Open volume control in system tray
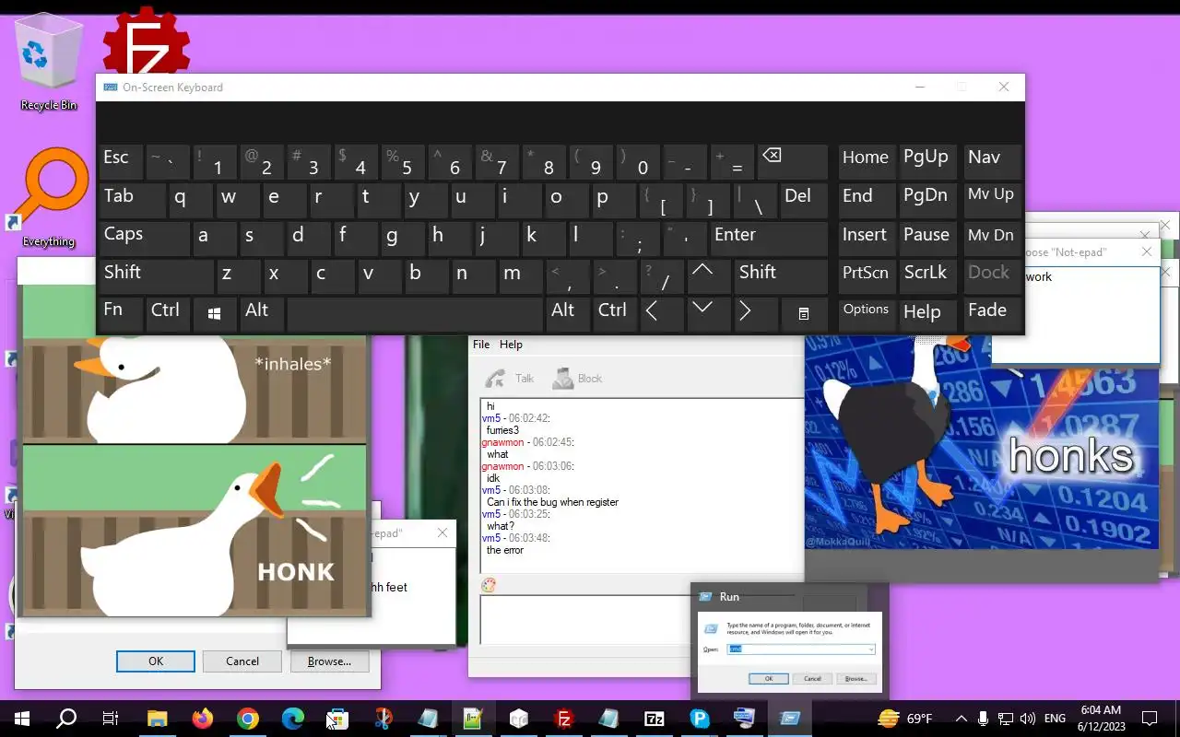 point(1029,719)
